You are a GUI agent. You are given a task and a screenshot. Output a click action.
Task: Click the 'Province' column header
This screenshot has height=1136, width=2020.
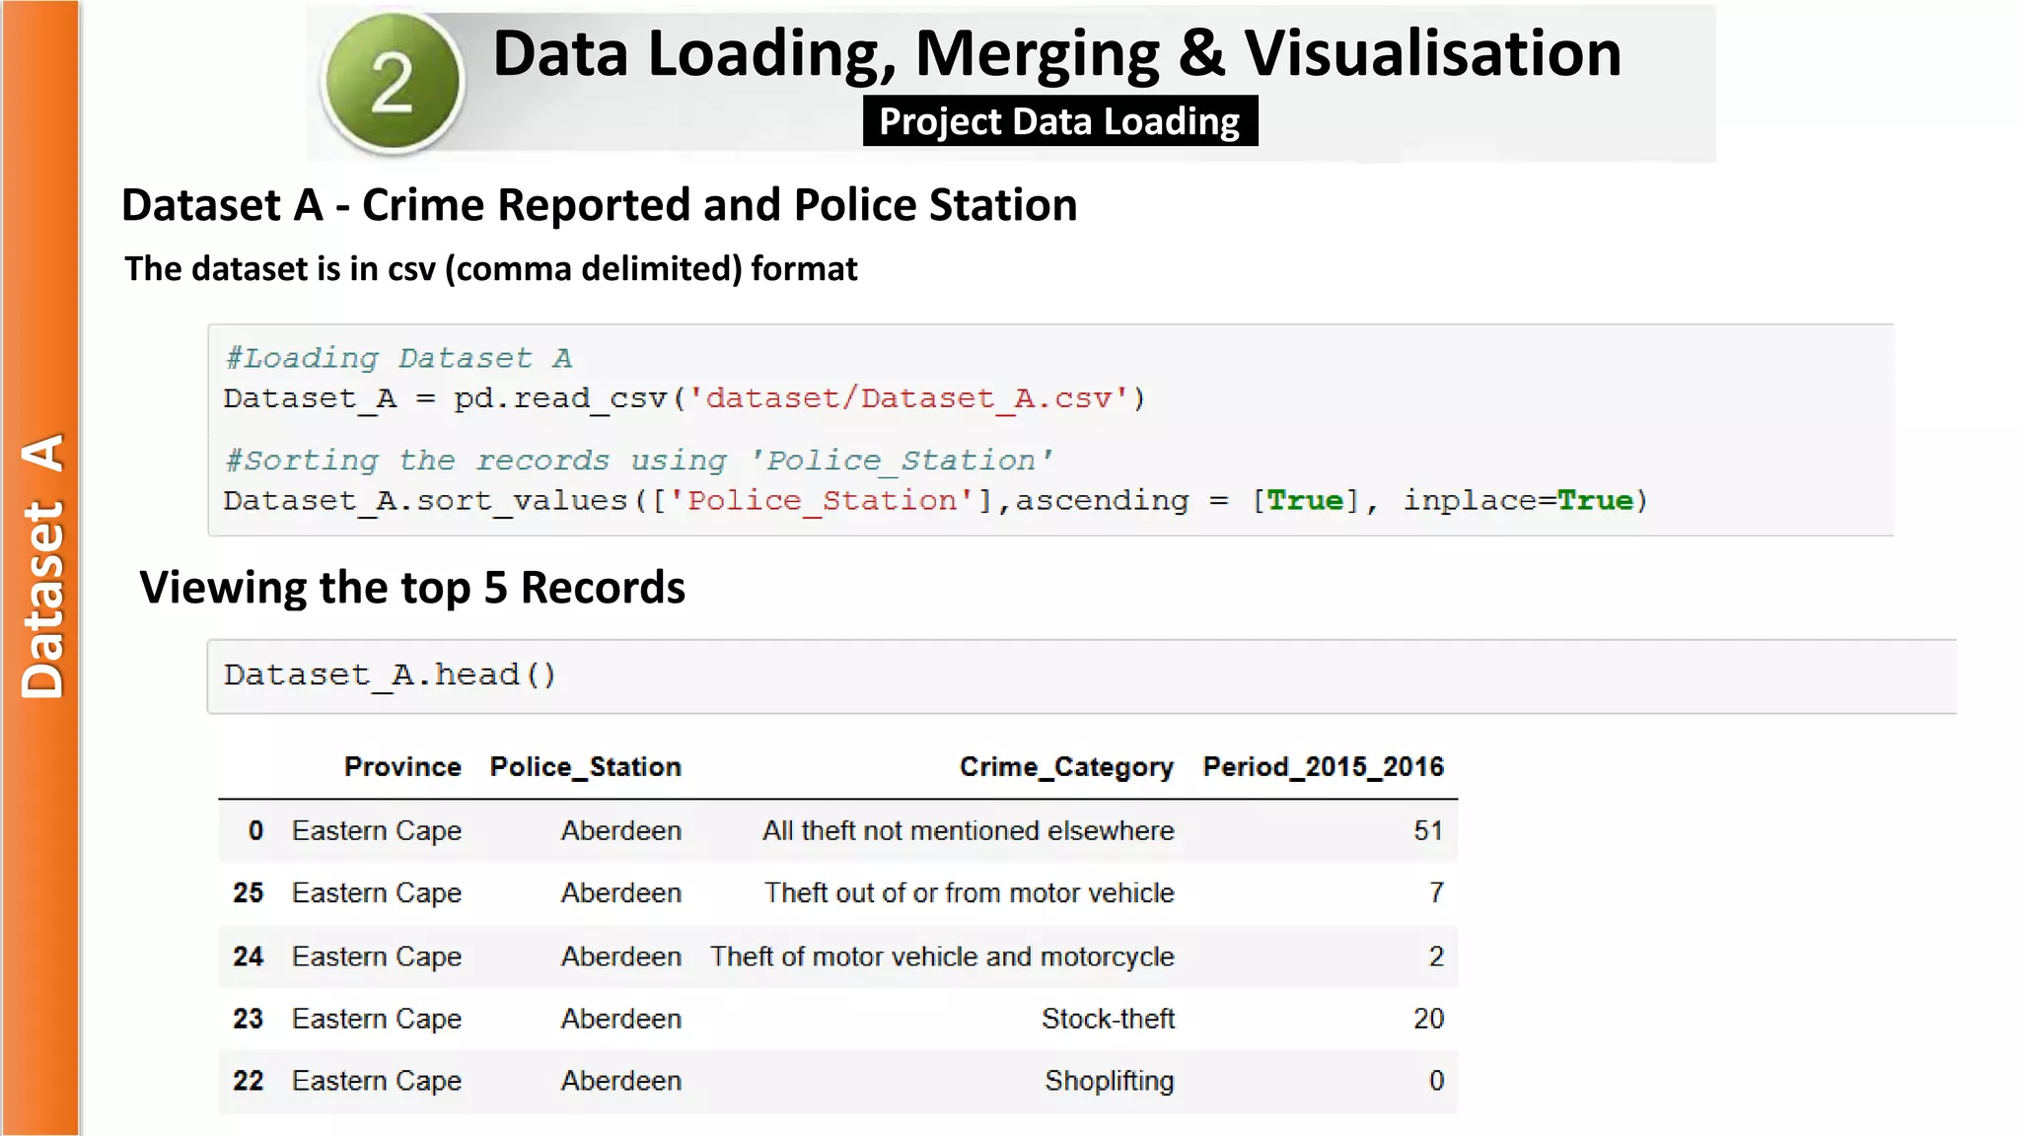pyautogui.click(x=402, y=767)
